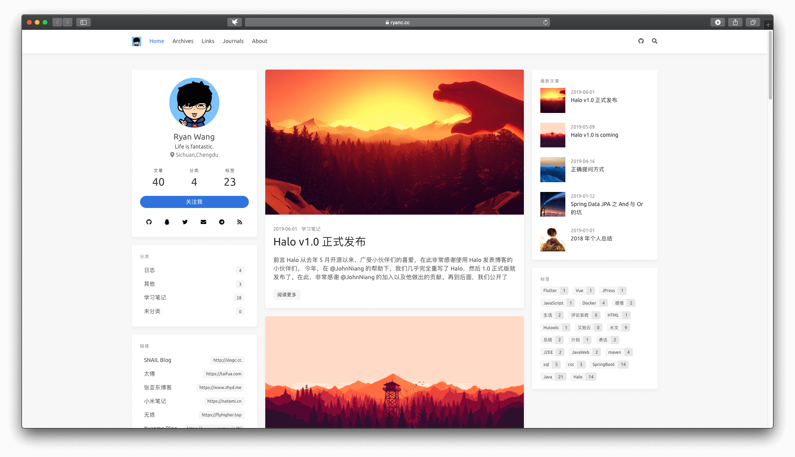Click the Safari share icon
The image size is (795, 457).
[735, 22]
